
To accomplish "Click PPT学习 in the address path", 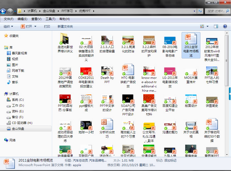I will [x=67, y=11].
